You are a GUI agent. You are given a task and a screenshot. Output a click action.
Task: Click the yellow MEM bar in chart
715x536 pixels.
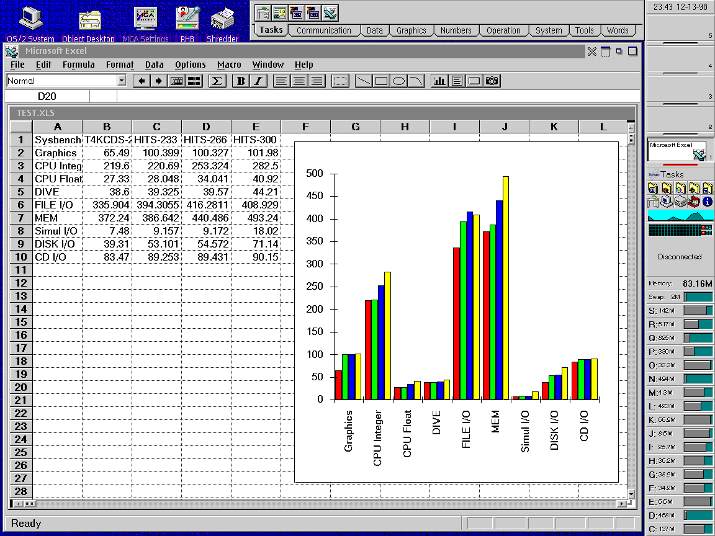click(x=506, y=287)
